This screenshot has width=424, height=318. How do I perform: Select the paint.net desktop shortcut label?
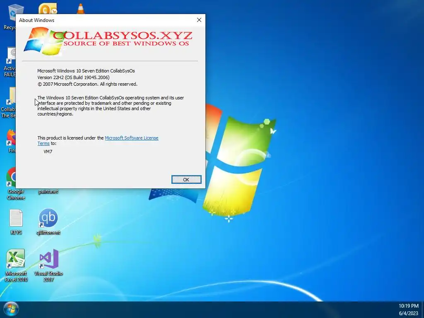click(48, 191)
